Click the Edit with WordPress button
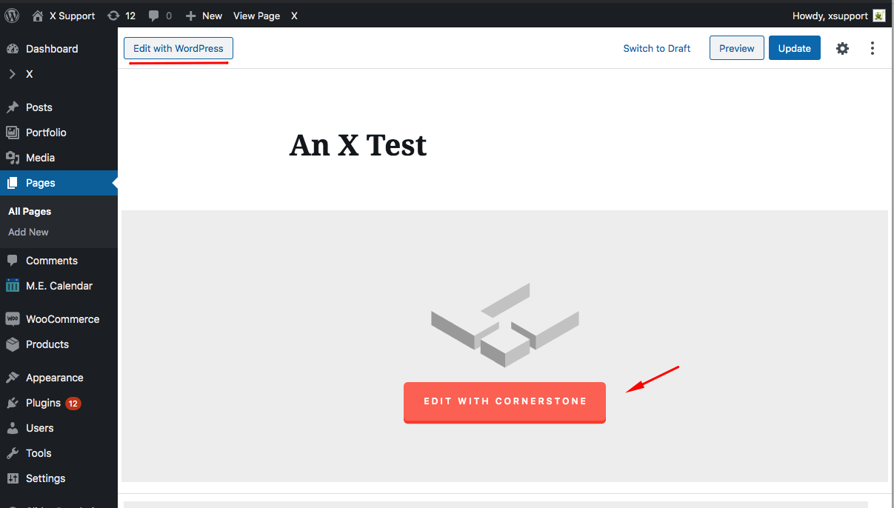 179,48
